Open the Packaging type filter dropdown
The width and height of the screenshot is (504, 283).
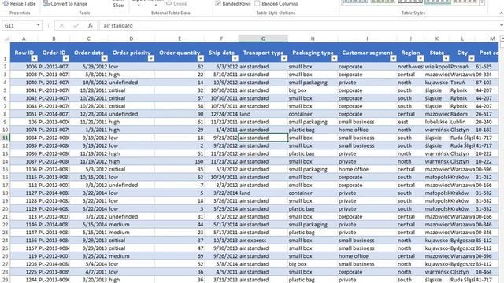pos(334,58)
